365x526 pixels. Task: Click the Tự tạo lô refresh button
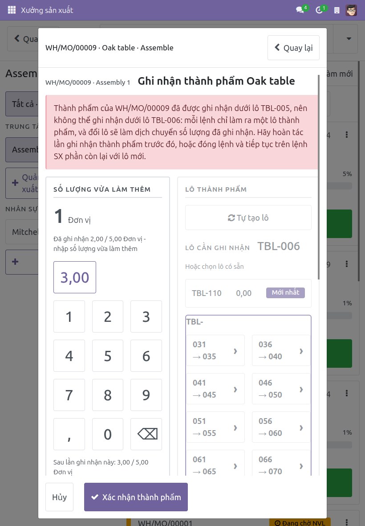click(248, 218)
